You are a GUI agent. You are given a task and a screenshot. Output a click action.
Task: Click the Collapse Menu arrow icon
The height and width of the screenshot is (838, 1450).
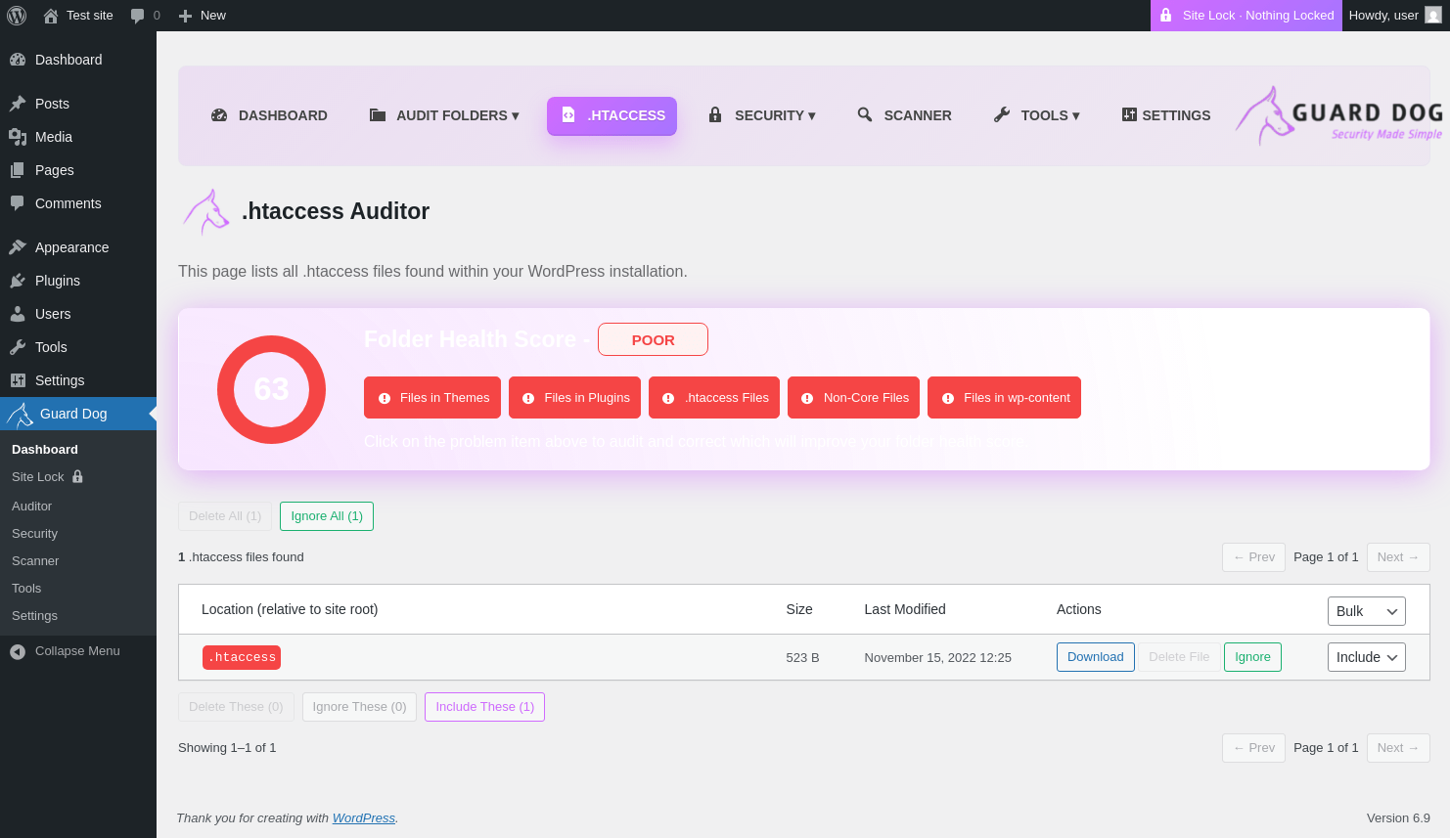click(18, 651)
